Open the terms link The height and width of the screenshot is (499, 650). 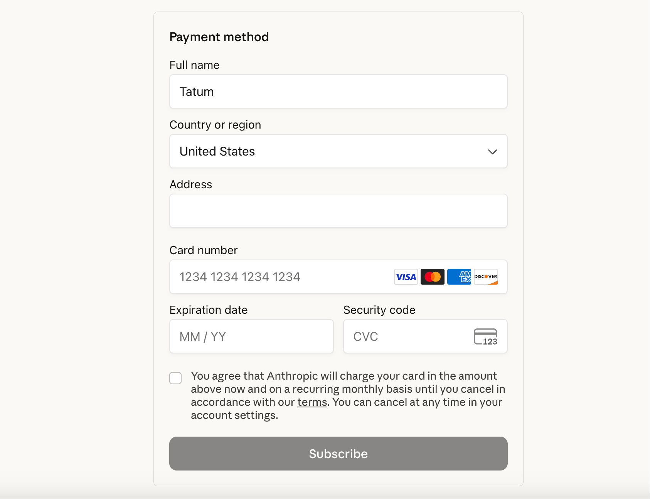312,402
